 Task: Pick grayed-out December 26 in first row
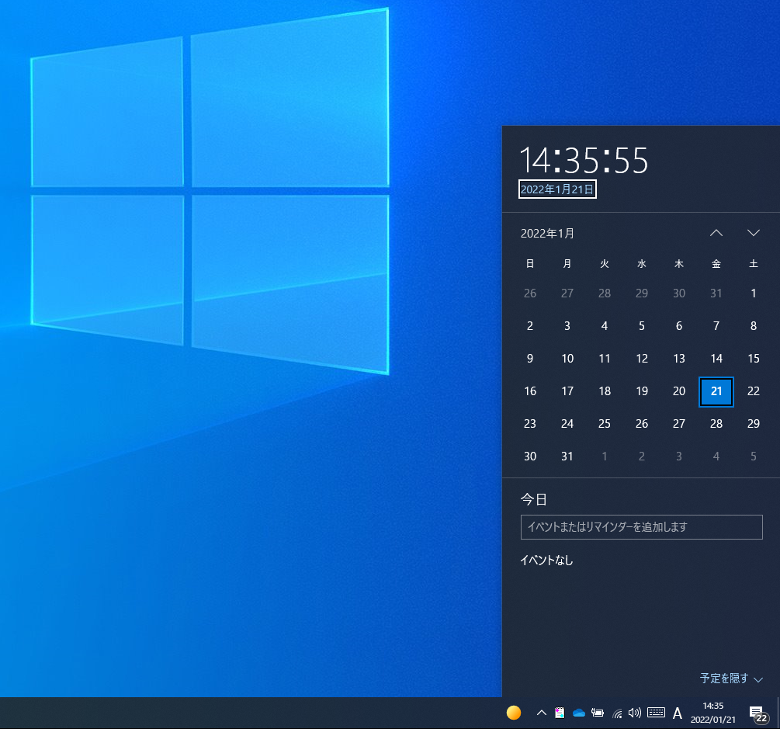pyautogui.click(x=530, y=293)
